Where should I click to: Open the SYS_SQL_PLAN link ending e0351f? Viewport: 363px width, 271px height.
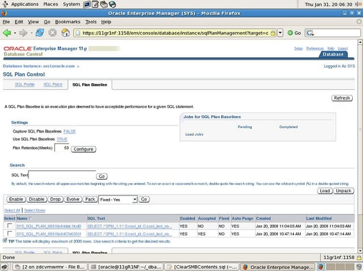coord(49,234)
